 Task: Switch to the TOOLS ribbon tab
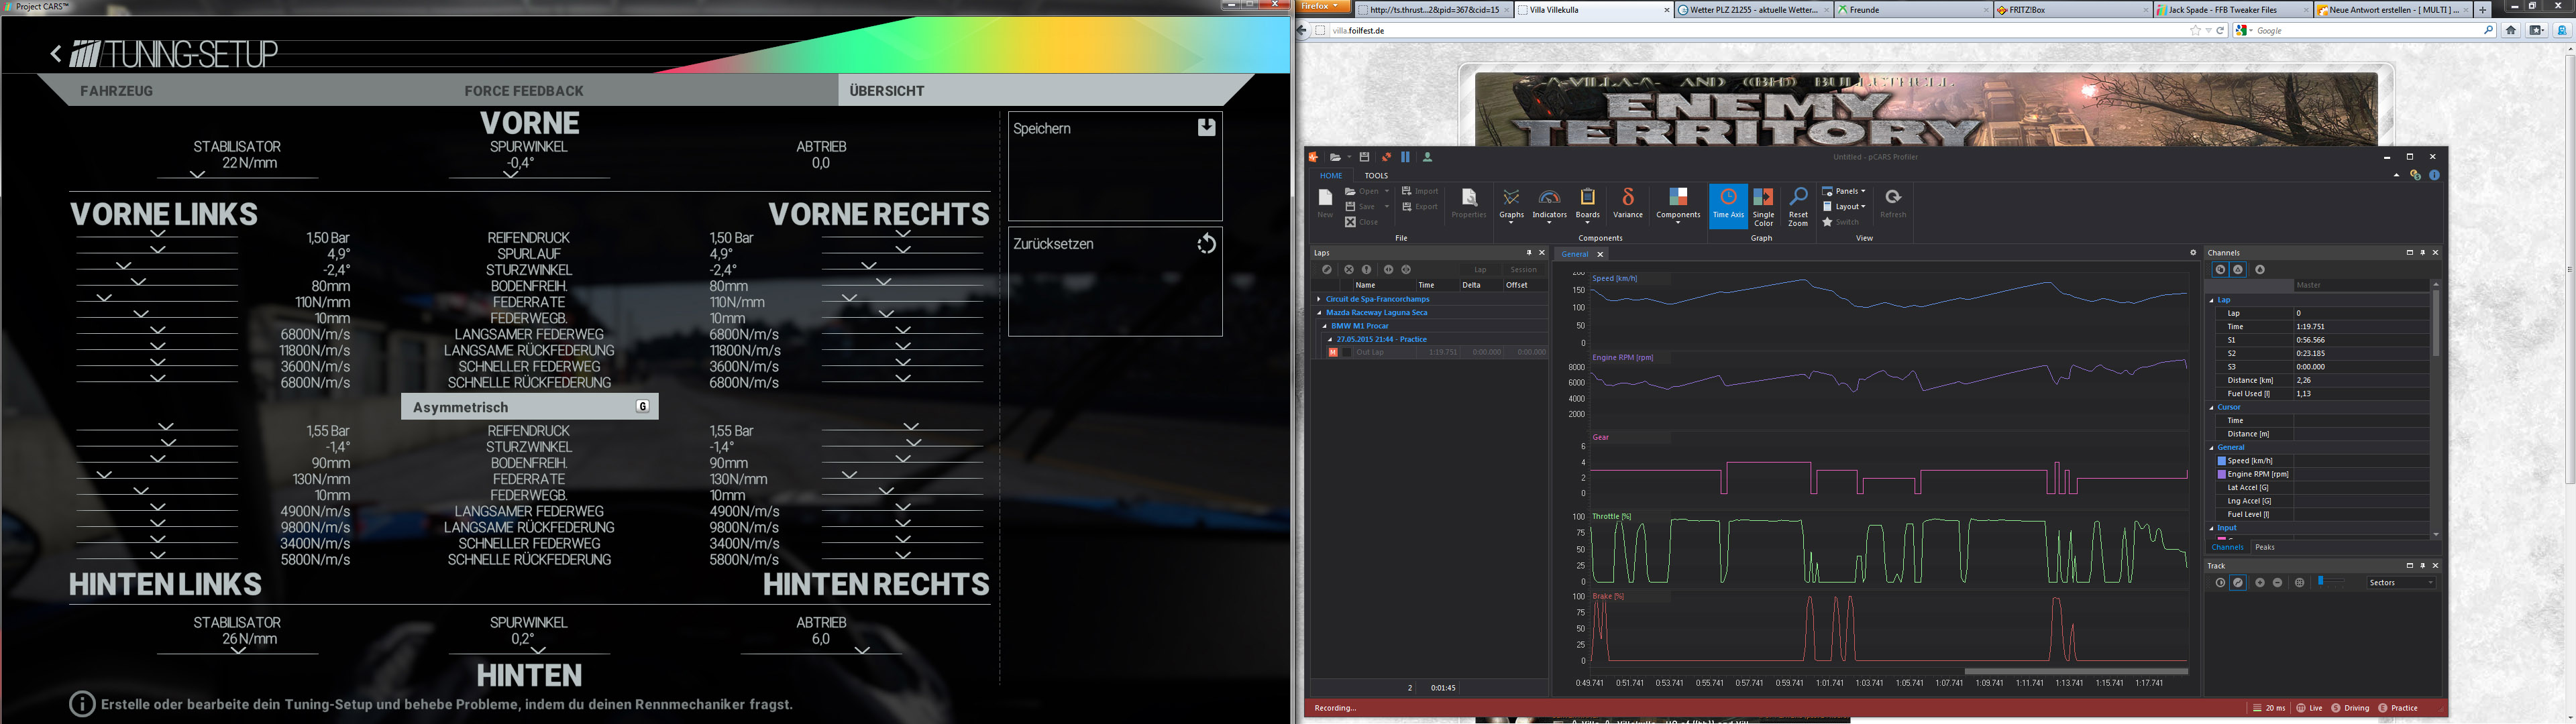click(x=1376, y=175)
